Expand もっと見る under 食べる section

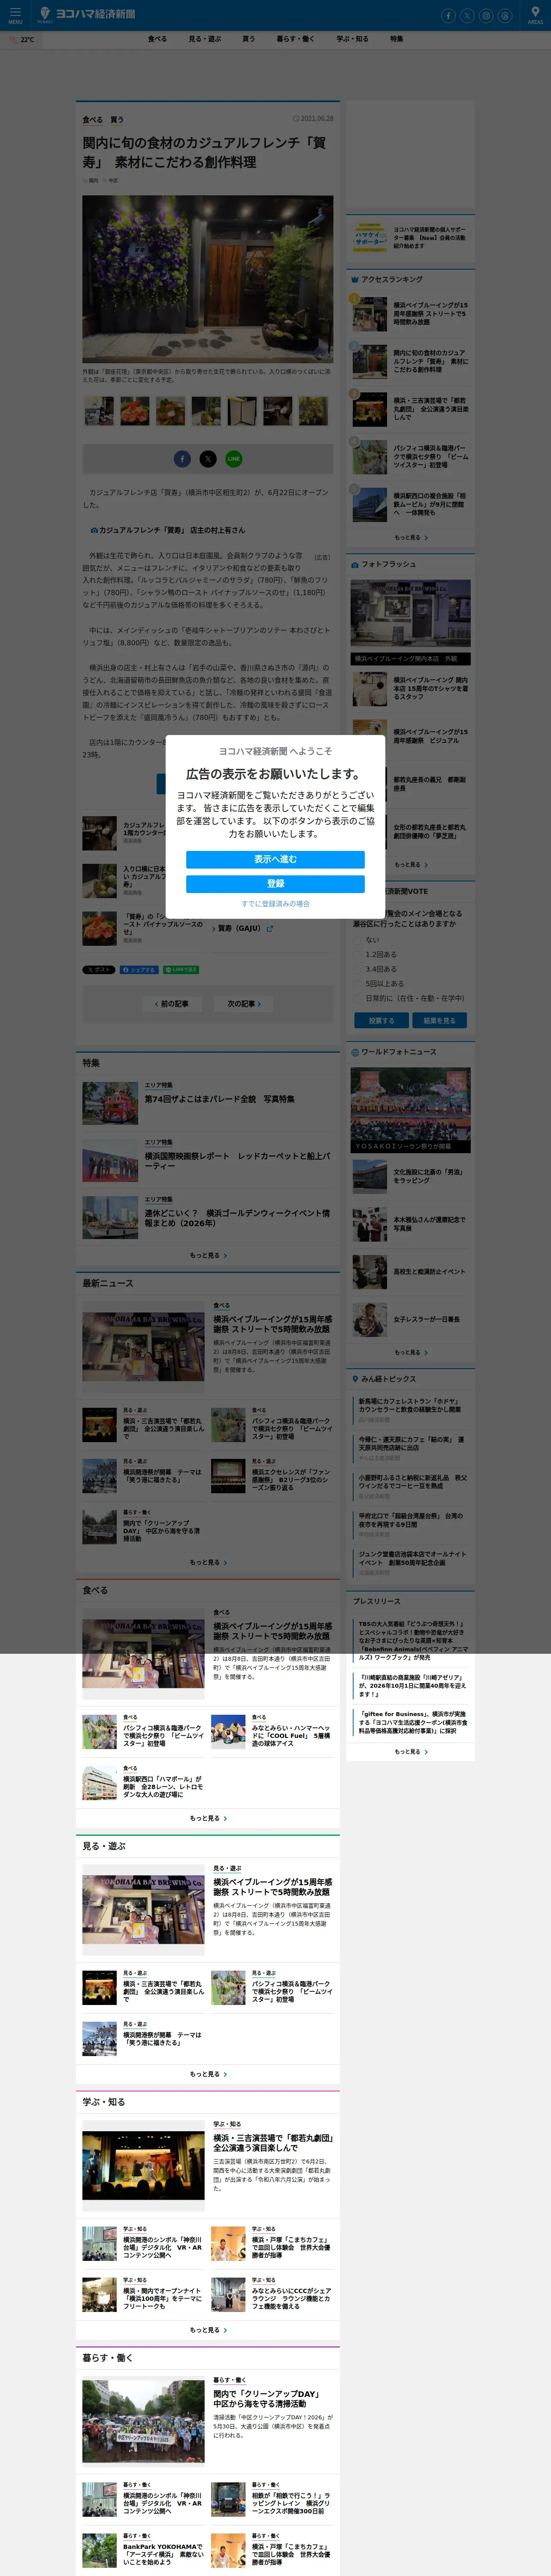208,1819
